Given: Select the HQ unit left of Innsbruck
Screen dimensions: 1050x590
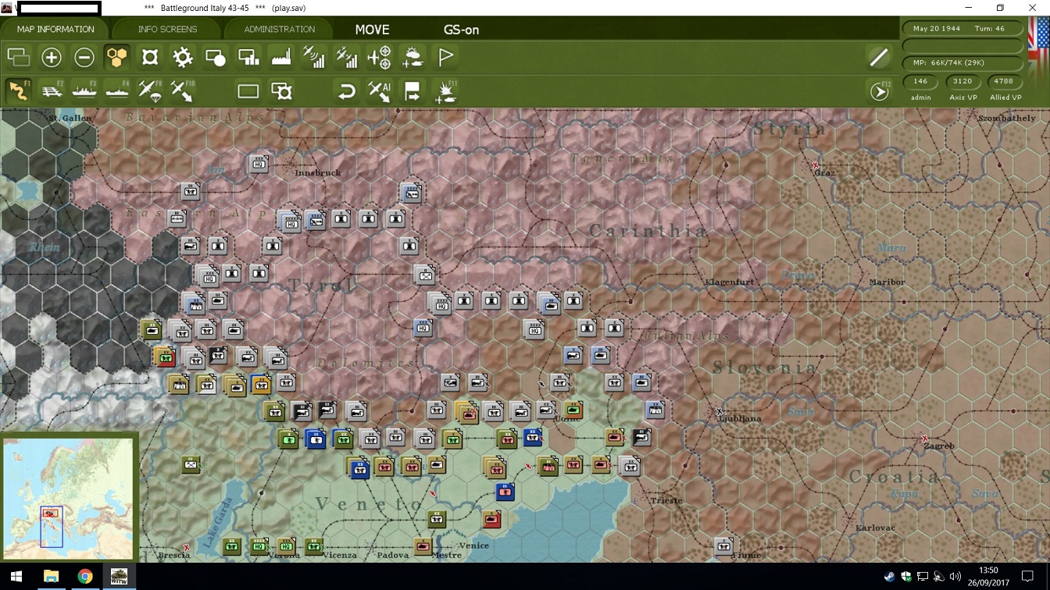Looking at the screenshot, I should (x=259, y=165).
